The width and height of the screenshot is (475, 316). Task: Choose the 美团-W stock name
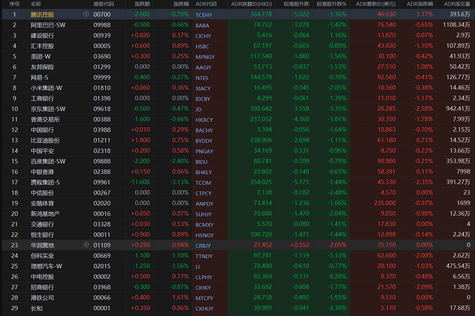[x=41, y=57]
